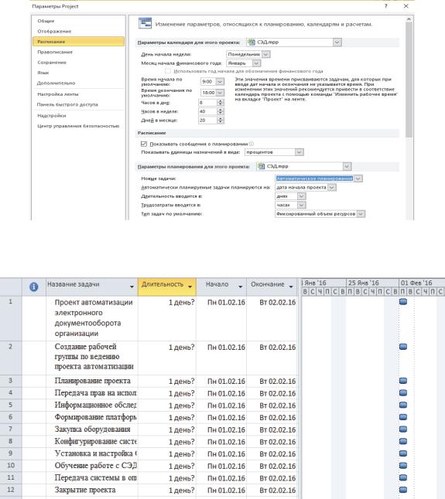
Task: Select the Закупка оборудования task name
Action: point(92,429)
